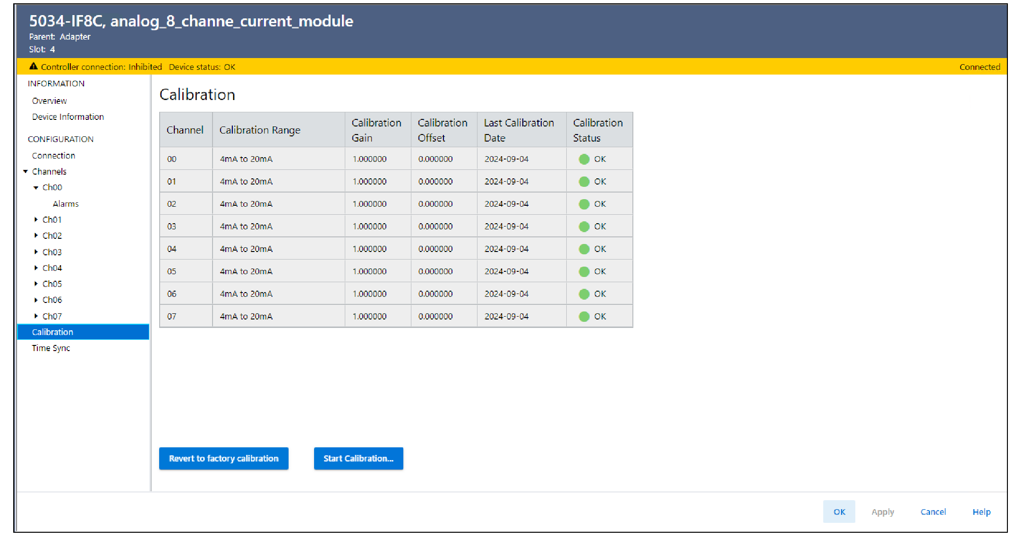This screenshot has width=1023, height=537.
Task: Click the Slot: 4 label
Action: (x=42, y=49)
